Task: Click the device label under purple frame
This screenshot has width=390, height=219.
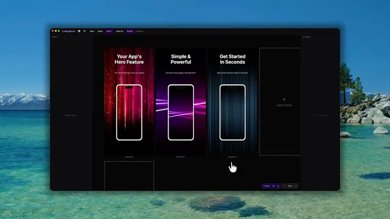Action: point(181,157)
